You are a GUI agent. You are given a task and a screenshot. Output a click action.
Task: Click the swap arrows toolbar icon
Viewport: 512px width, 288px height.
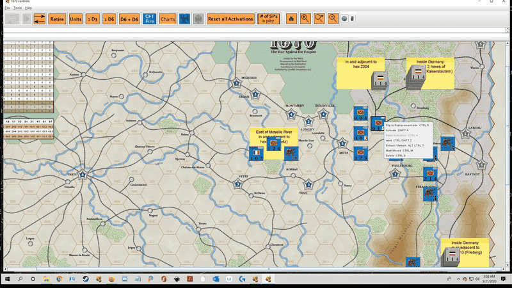(x=39, y=19)
